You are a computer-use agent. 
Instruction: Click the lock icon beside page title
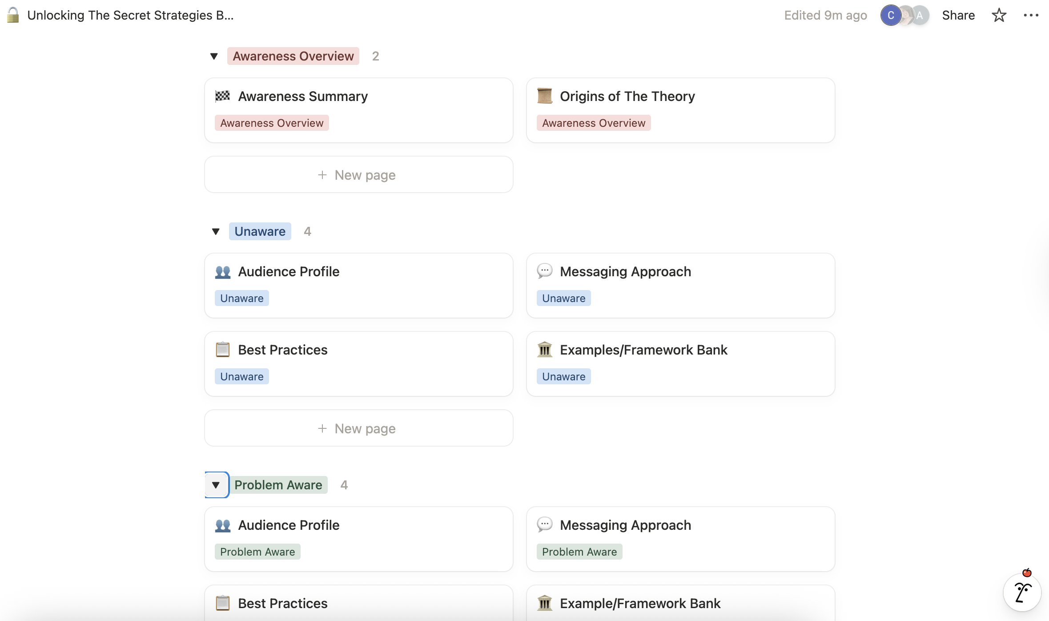[x=13, y=15]
